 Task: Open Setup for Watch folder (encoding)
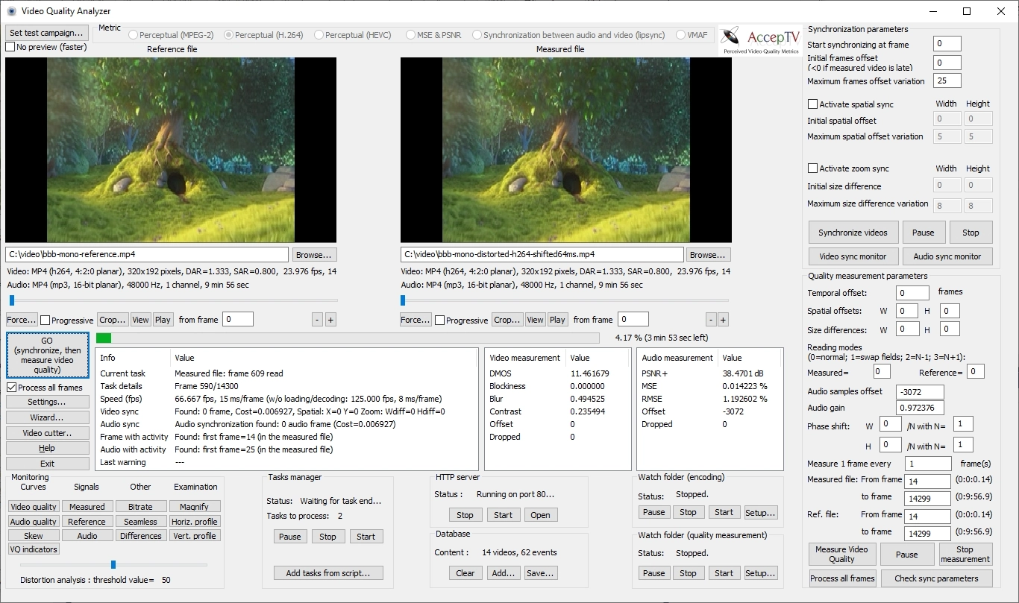tap(761, 512)
